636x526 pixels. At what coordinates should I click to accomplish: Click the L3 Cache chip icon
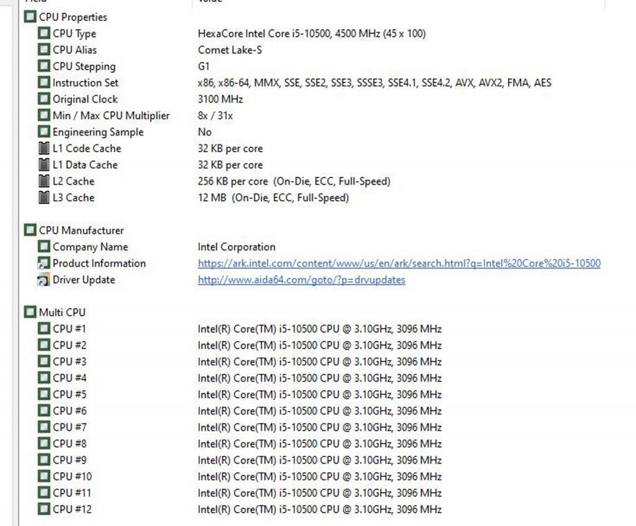pos(44,198)
